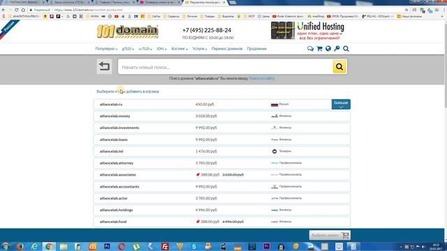Bookmark the page with the star icon
The height and width of the screenshot is (251, 447).
(x=406, y=10)
